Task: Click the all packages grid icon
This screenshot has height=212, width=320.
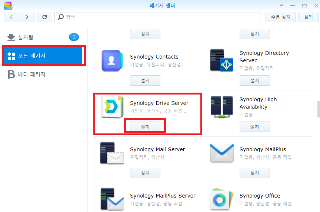Action: (x=11, y=56)
